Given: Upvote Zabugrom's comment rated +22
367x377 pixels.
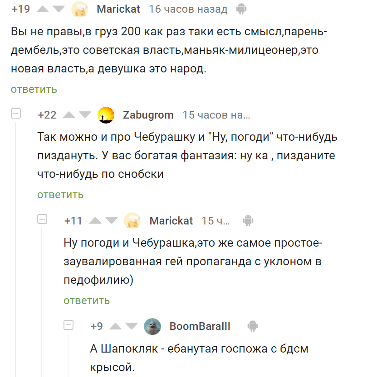Looking at the screenshot, I should pyautogui.click(x=69, y=115).
